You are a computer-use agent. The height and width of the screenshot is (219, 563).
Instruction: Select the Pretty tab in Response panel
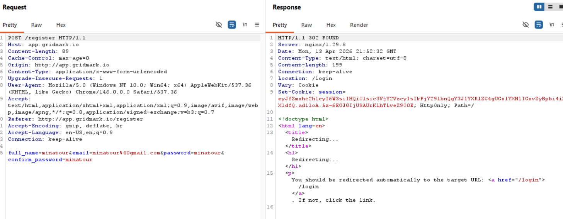(280, 25)
